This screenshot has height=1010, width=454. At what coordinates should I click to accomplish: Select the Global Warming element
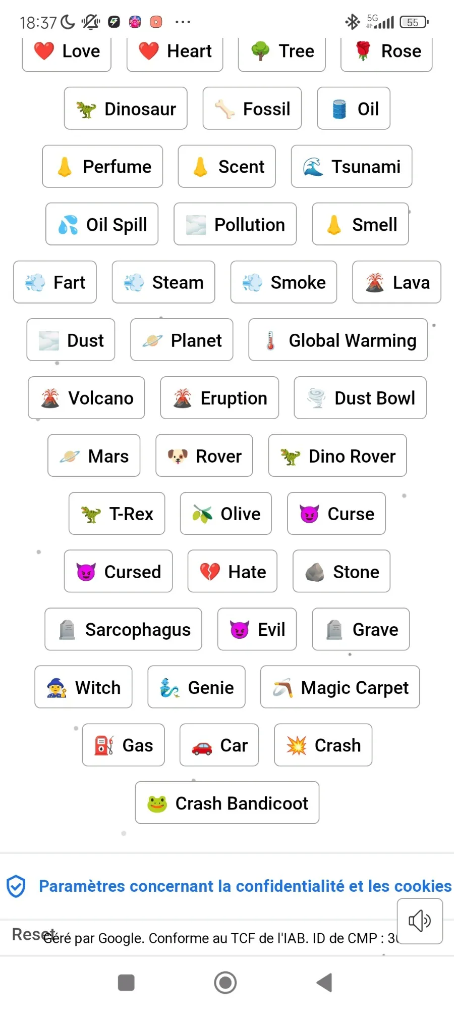338,340
